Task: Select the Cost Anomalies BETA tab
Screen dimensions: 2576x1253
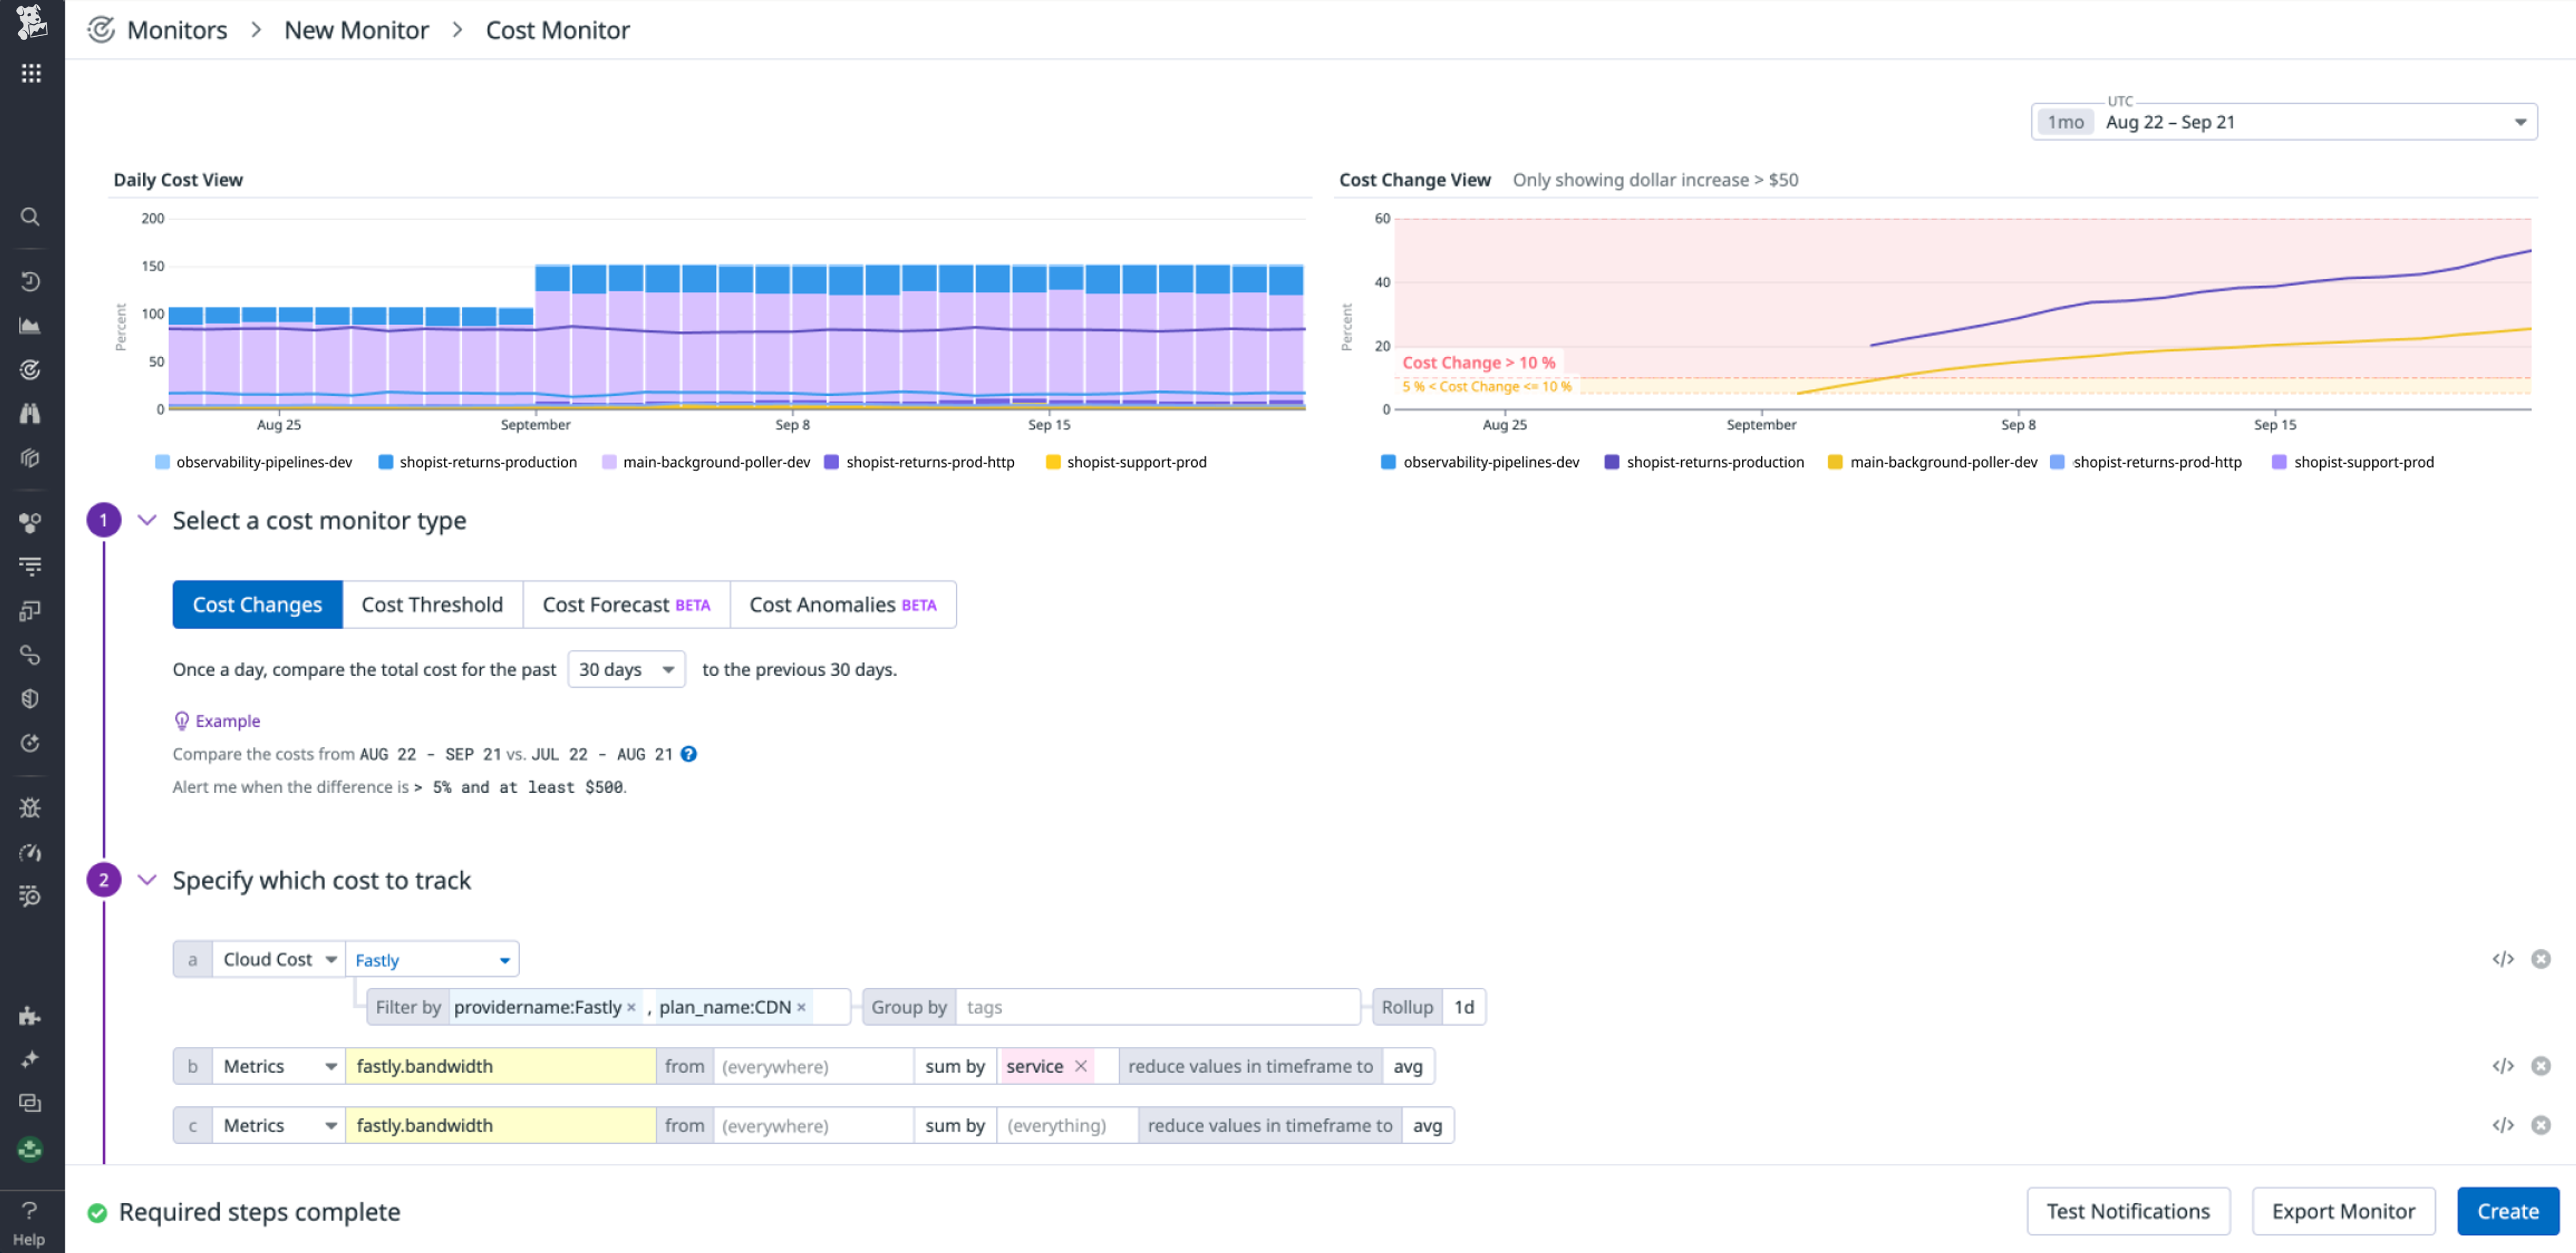Action: [x=843, y=604]
